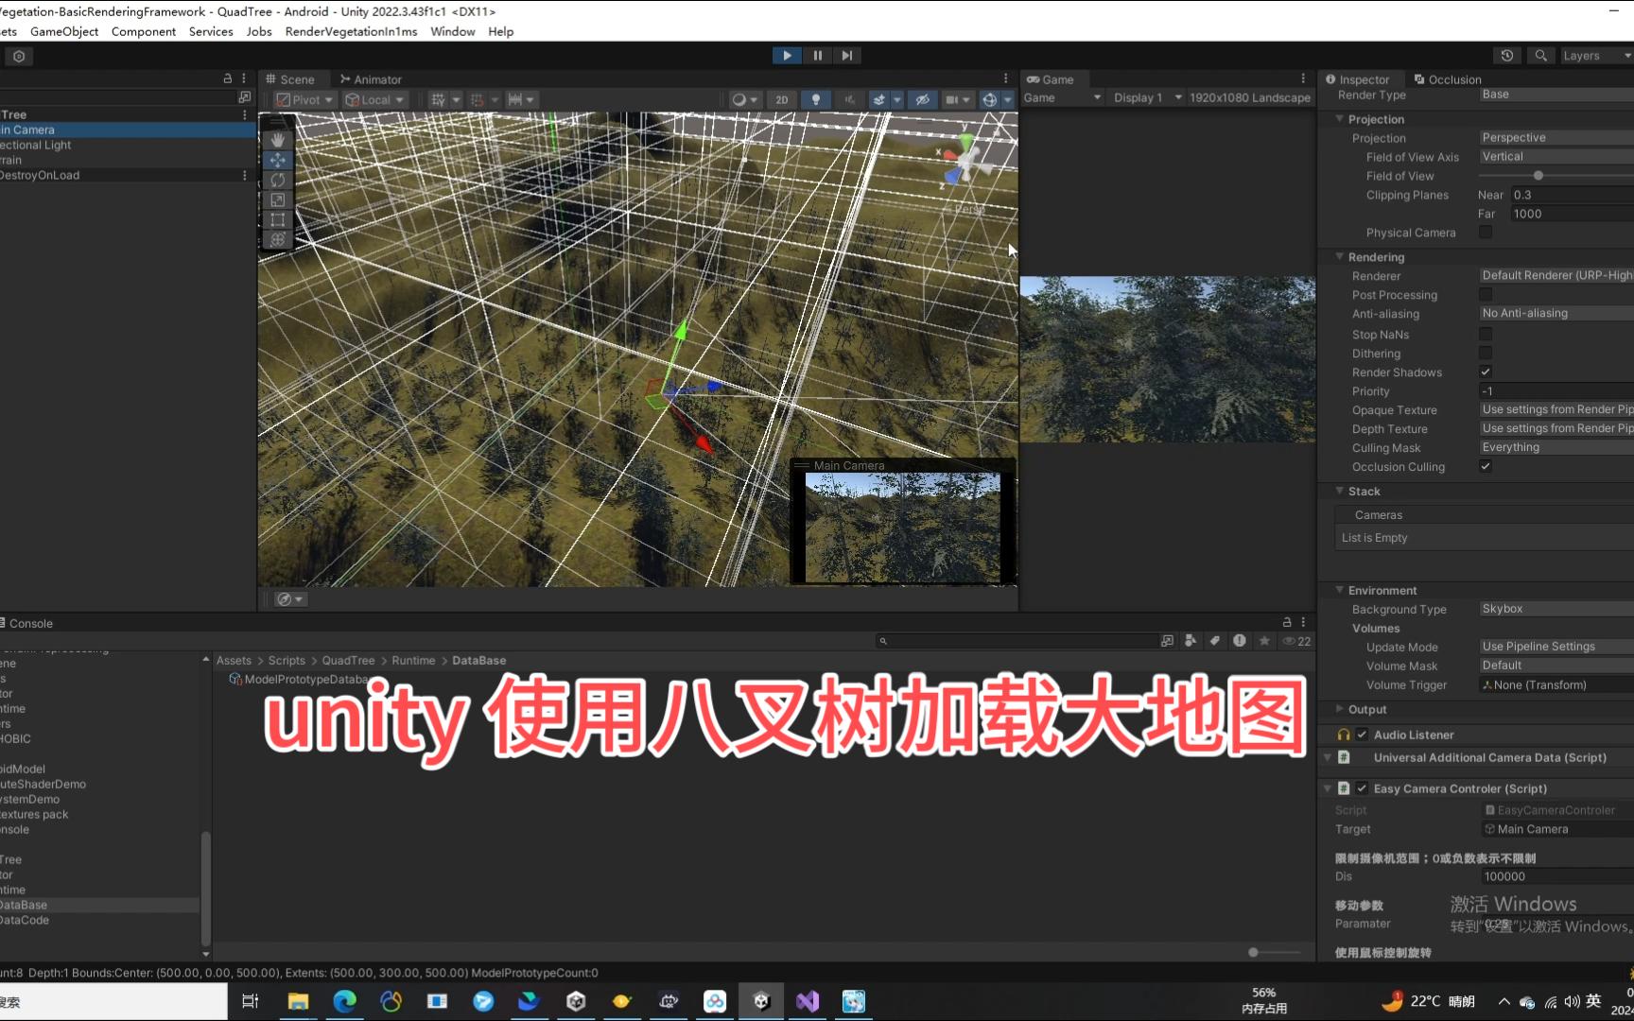Collapse the Projection section
Screen dimensions: 1634x1021
(1340, 119)
